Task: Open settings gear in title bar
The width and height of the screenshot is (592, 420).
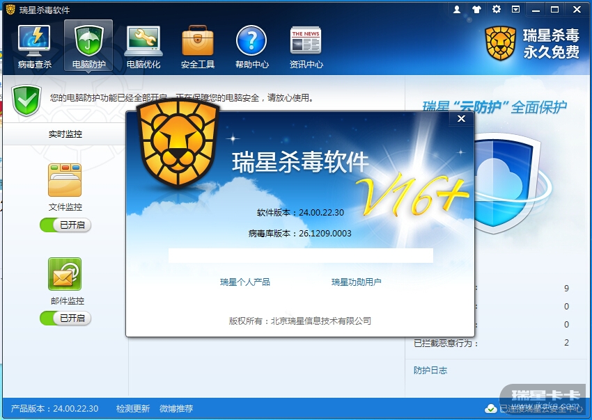Action: pyautogui.click(x=496, y=10)
